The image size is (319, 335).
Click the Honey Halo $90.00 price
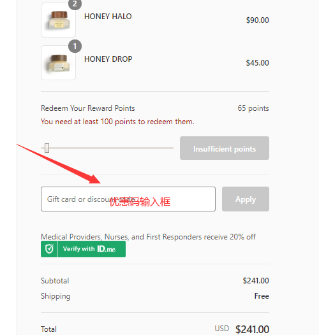(x=257, y=20)
